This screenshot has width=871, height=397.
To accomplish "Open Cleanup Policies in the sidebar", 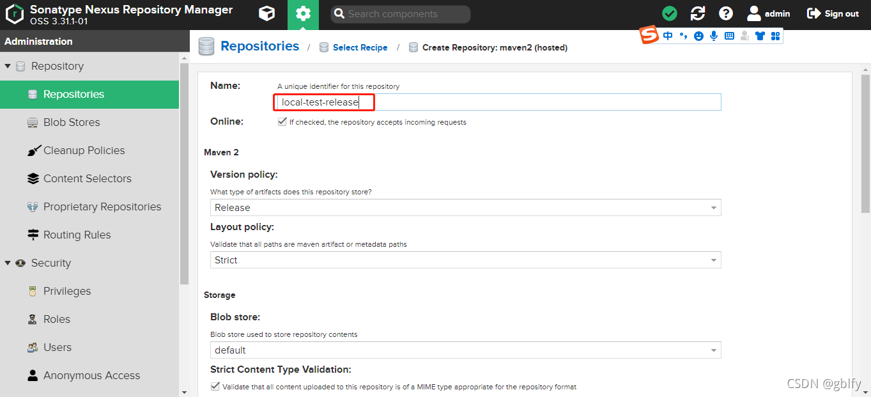I will pyautogui.click(x=89, y=150).
